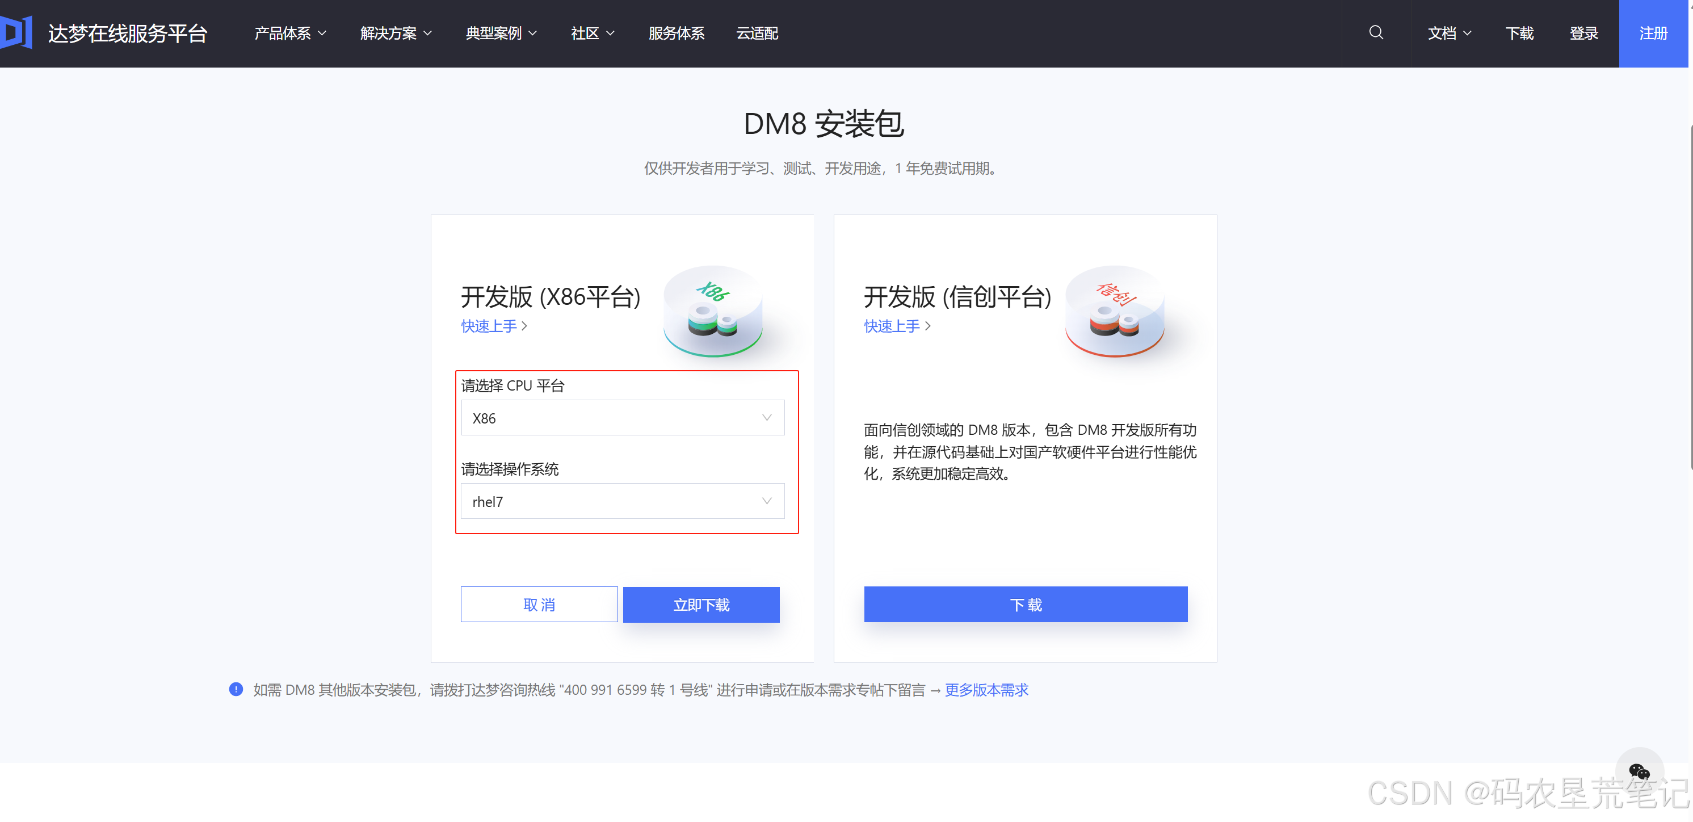Expand the 产品体系 menu
The width and height of the screenshot is (1693, 822).
290,33
